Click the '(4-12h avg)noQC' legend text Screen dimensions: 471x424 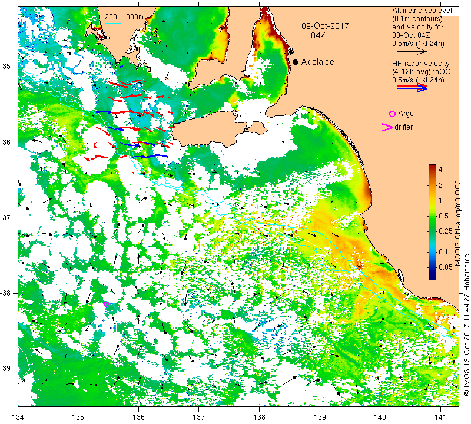pos(421,72)
